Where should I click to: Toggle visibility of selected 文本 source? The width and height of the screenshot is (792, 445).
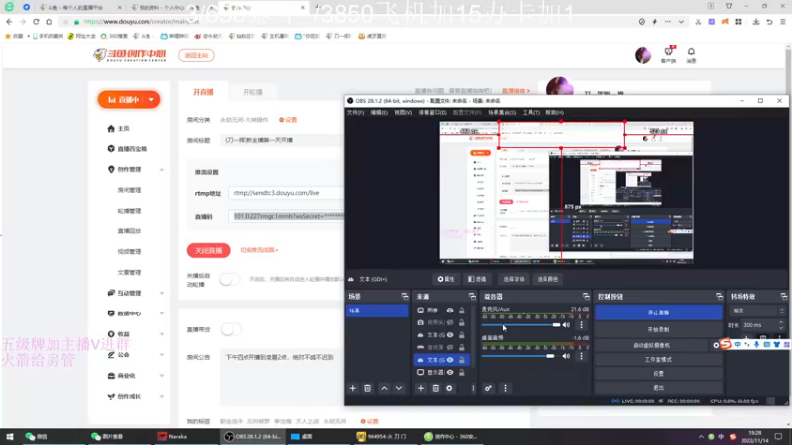[x=450, y=360]
